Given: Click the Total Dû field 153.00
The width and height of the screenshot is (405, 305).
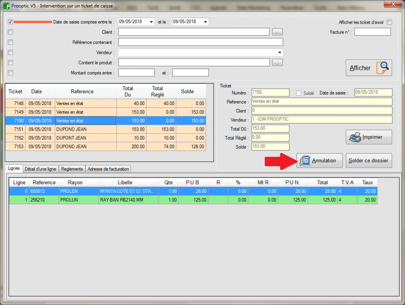Looking at the screenshot, I should coord(270,129).
